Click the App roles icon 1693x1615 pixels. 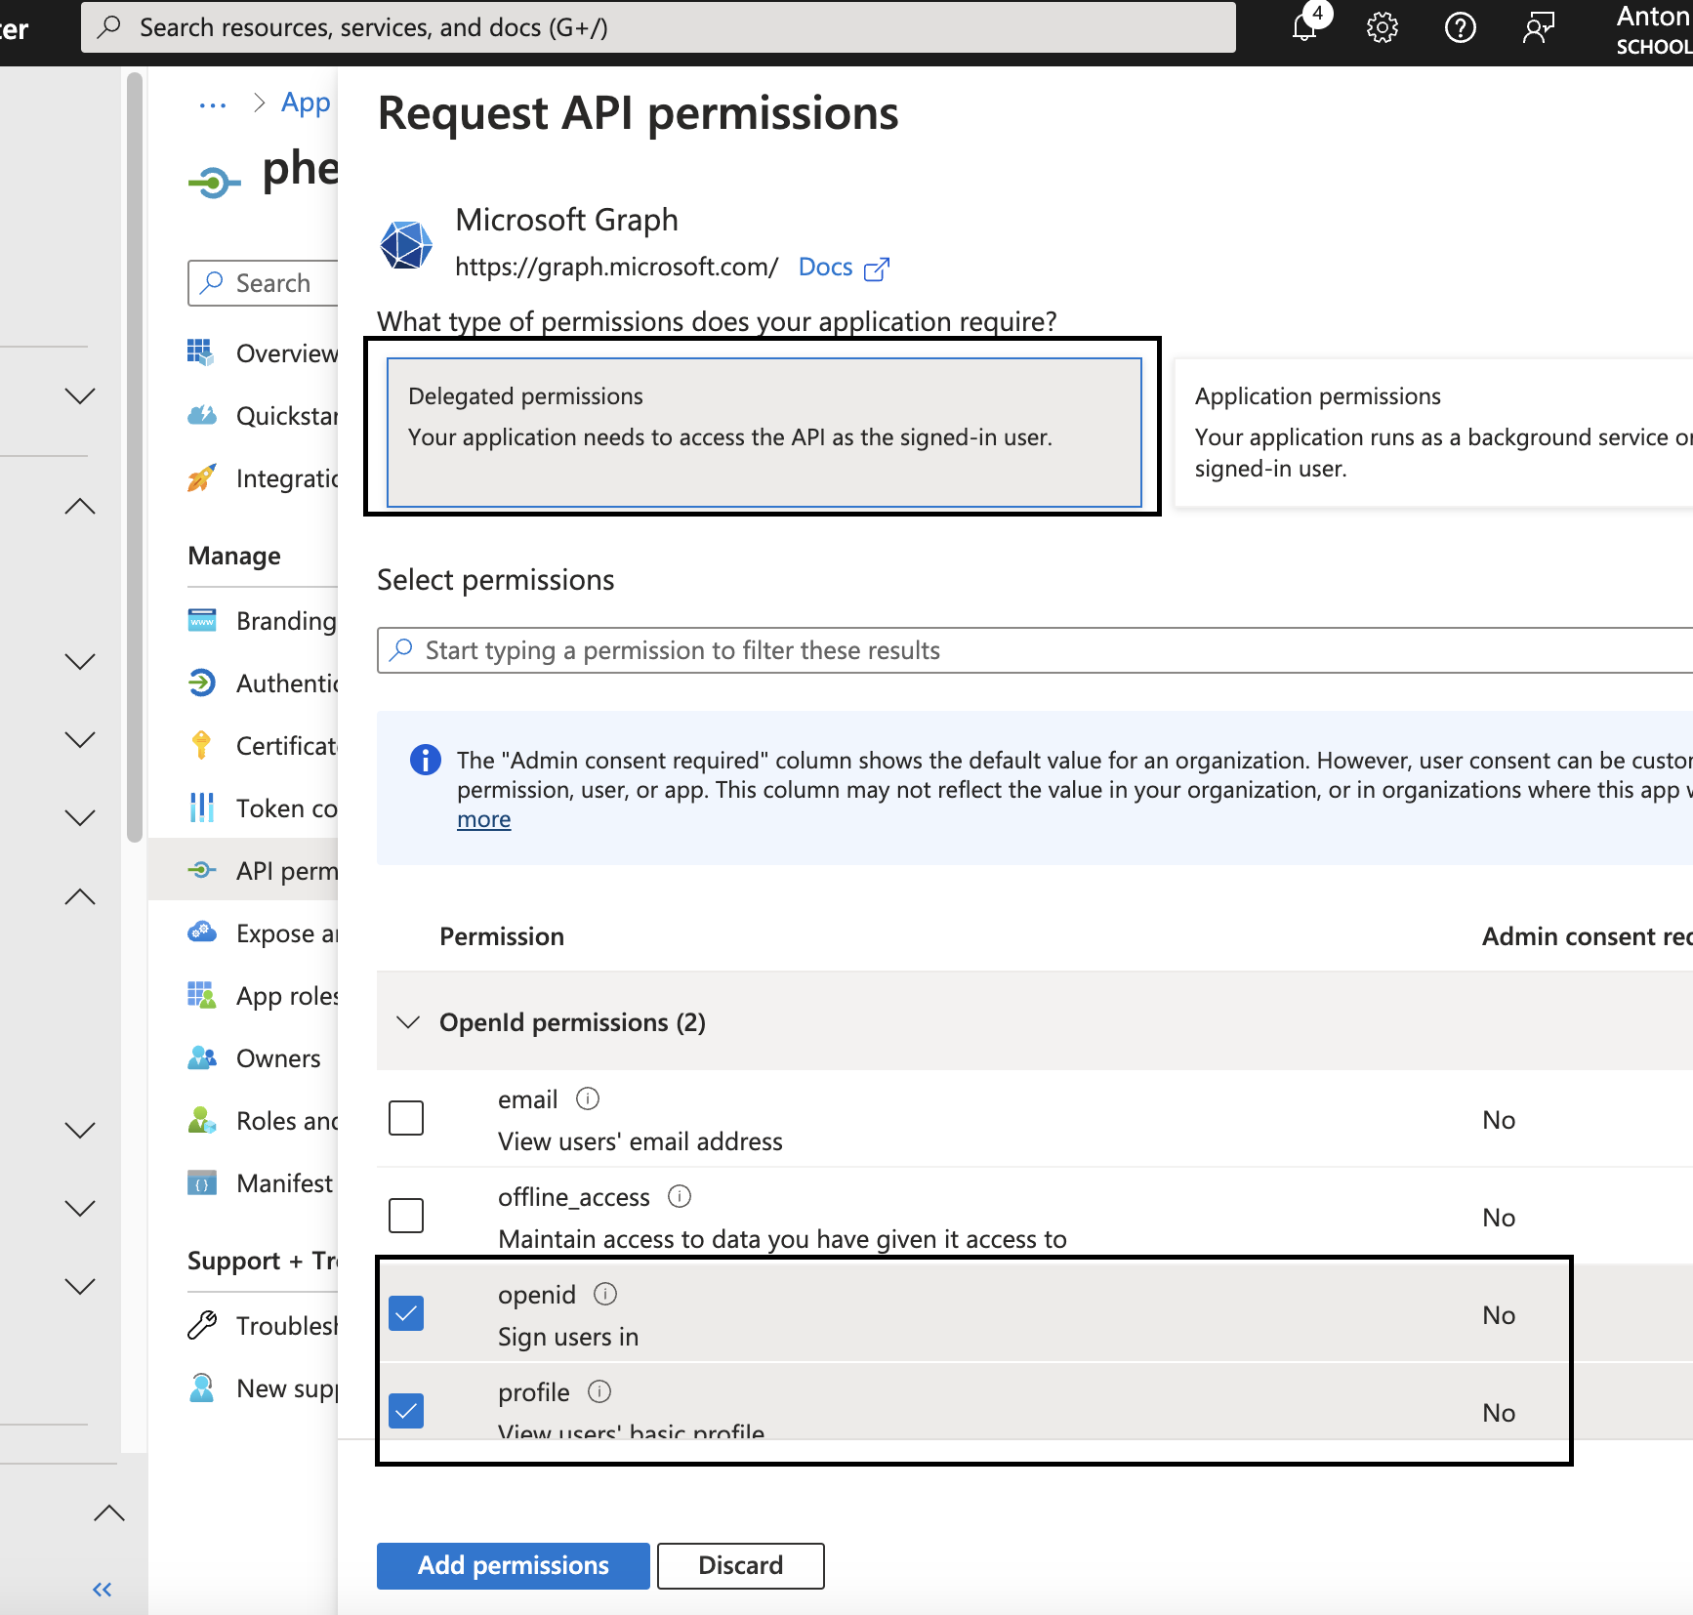coord(201,995)
